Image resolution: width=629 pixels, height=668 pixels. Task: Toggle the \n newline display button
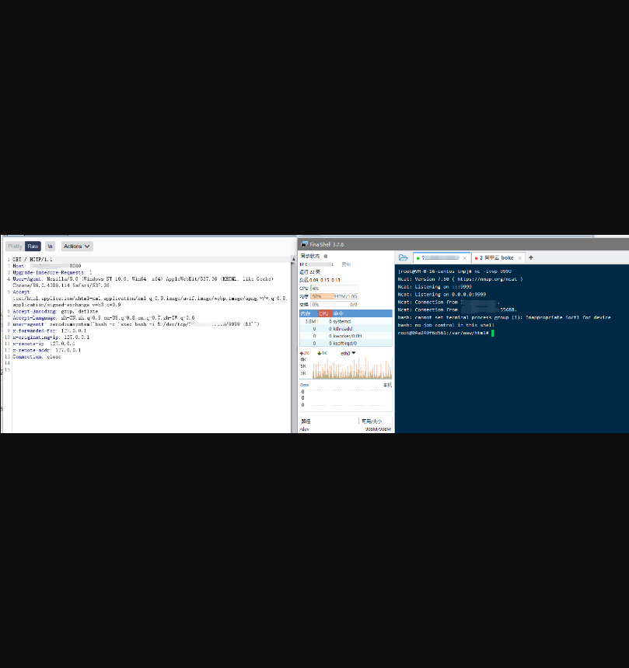(x=50, y=246)
